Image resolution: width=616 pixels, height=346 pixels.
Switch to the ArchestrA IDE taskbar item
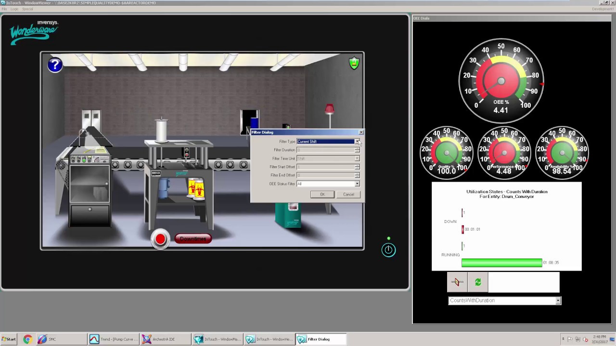(166, 339)
